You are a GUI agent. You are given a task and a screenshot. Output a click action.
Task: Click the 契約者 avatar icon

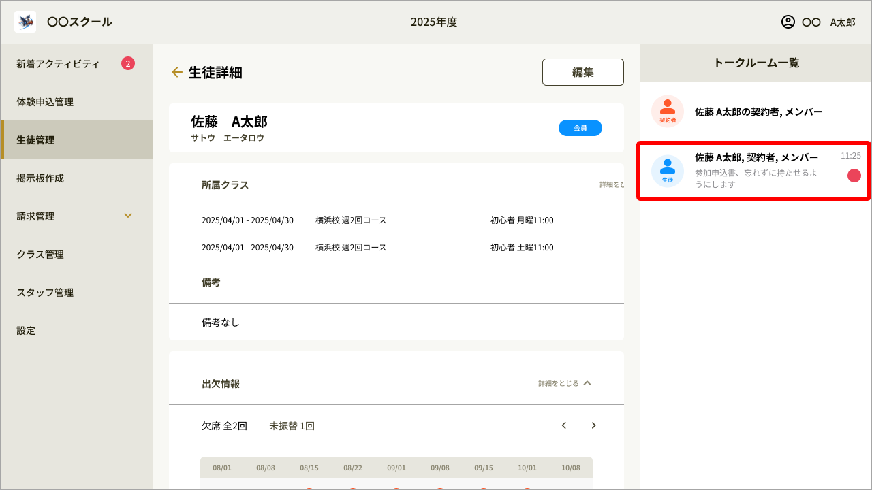pyautogui.click(x=668, y=112)
